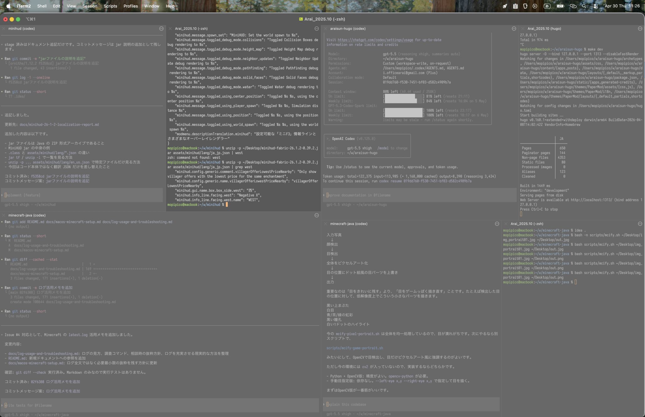This screenshot has height=417, width=645.
Task: Focus the 'Explain this codebase' prompt input
Action: coord(411,404)
